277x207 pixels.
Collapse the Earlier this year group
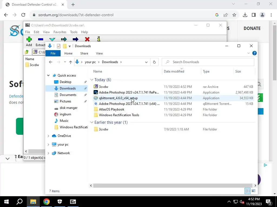click(92, 122)
